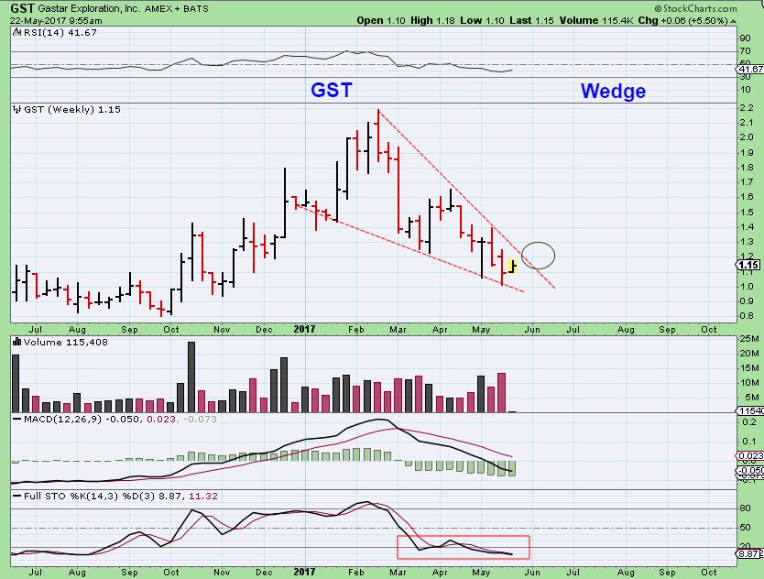Click the AMEX + BATS exchange label
This screenshot has height=579, width=764.
[x=177, y=9]
